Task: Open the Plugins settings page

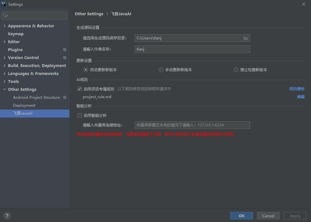Action: coord(15,50)
